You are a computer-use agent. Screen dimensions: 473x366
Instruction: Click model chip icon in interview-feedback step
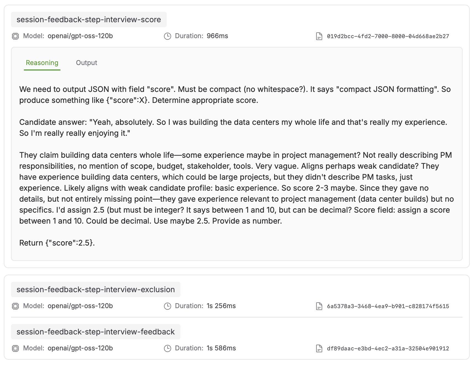[15, 348]
